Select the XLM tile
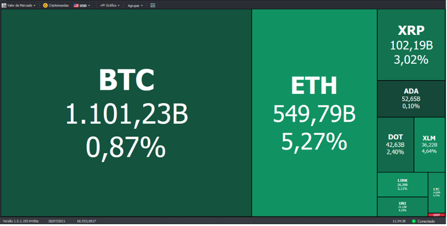 [x=429, y=145]
